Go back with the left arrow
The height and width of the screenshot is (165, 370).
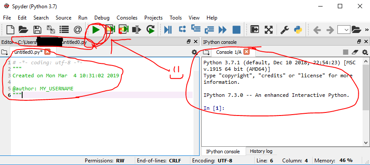pos(317,30)
